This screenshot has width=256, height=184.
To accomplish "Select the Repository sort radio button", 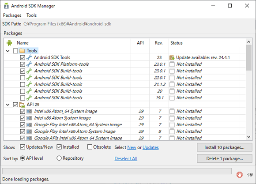I will (x=59, y=158).
